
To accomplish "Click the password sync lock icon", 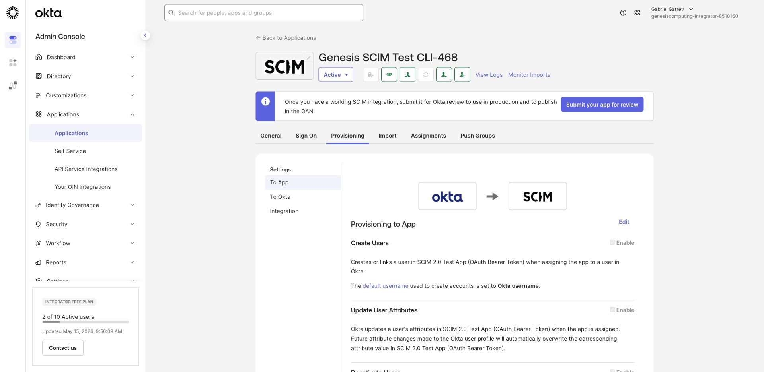I will point(371,75).
